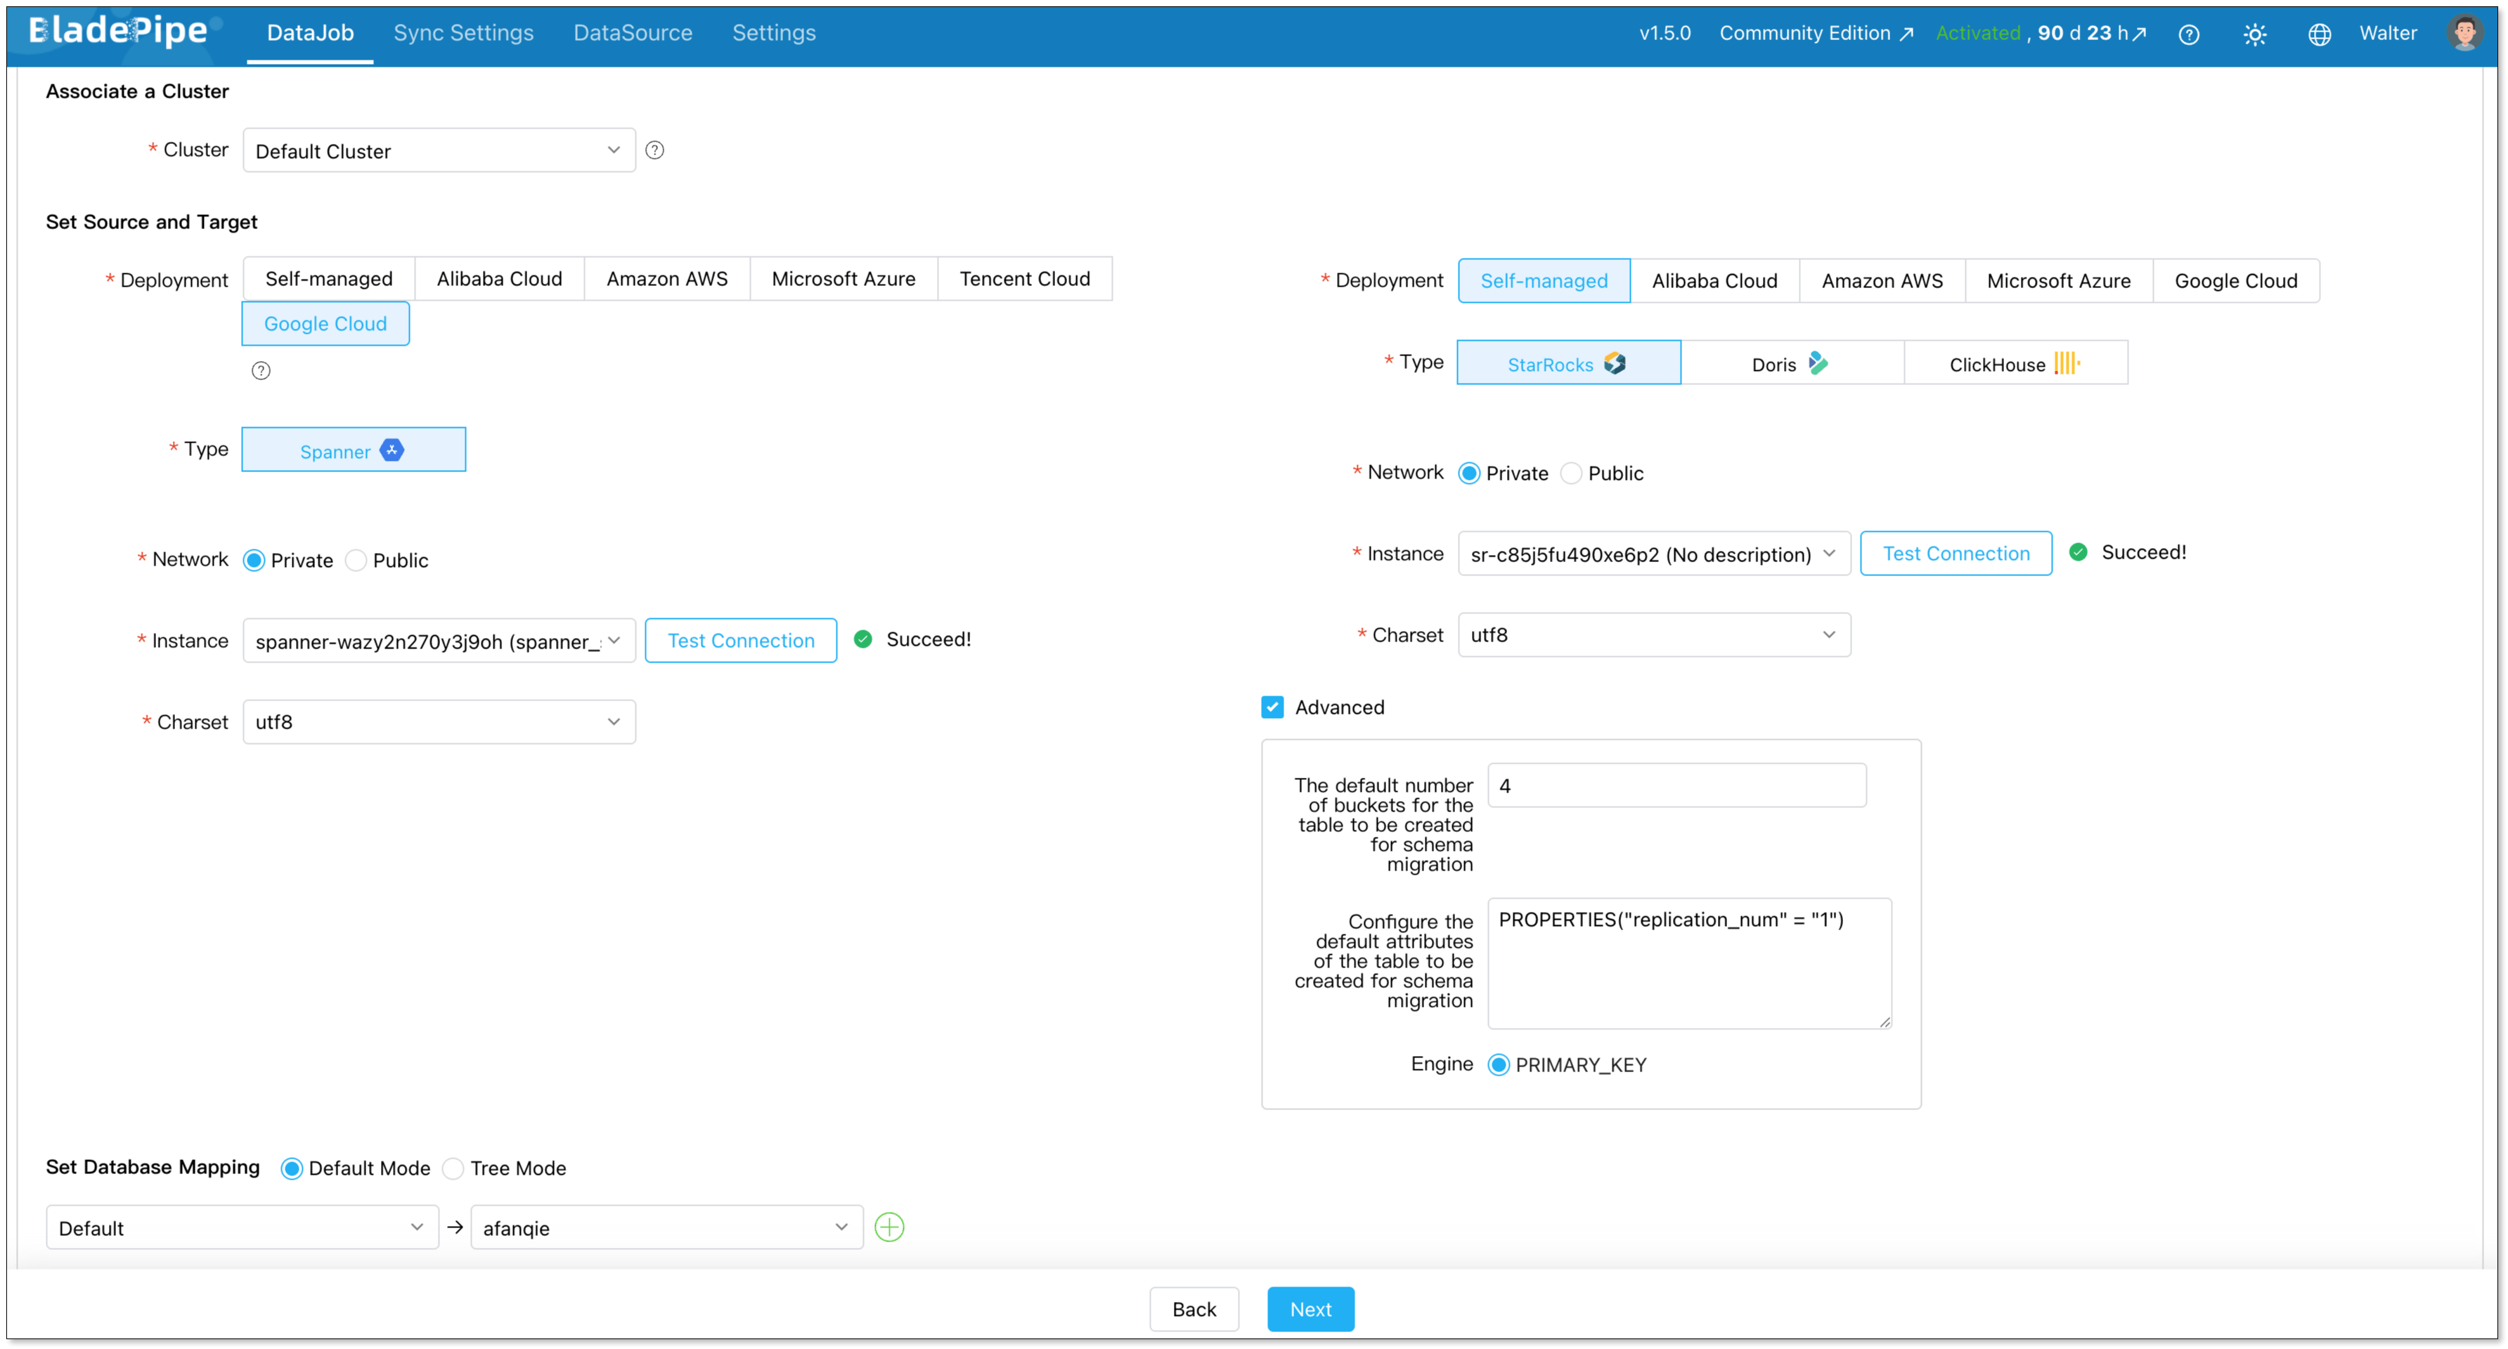The width and height of the screenshot is (2508, 1349).
Task: Select source Self-managed deployment
Action: click(329, 278)
